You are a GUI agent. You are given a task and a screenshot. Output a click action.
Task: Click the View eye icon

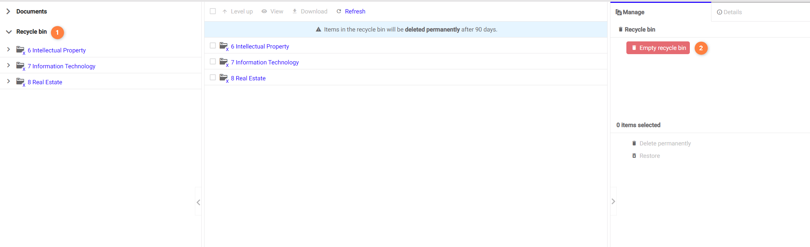point(264,11)
